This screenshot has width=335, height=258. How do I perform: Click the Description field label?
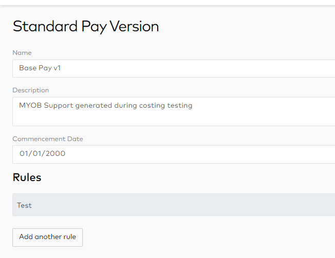pyautogui.click(x=31, y=90)
